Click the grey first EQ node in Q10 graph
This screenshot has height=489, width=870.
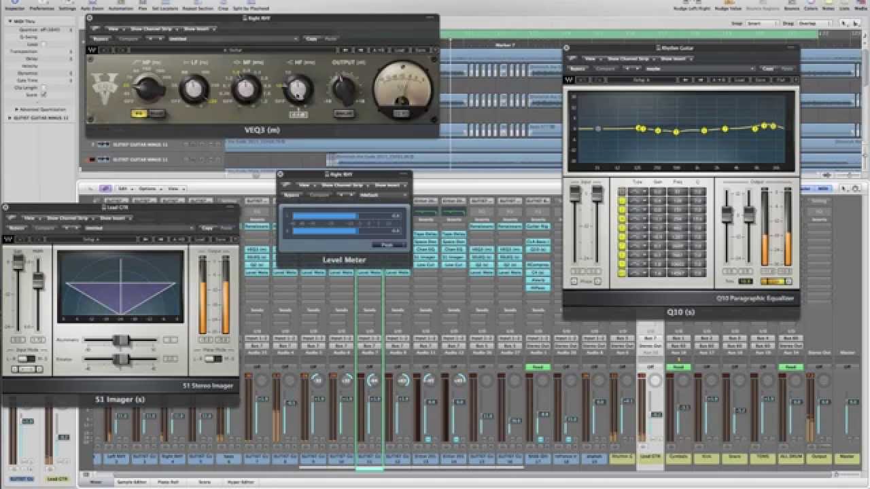pos(598,128)
